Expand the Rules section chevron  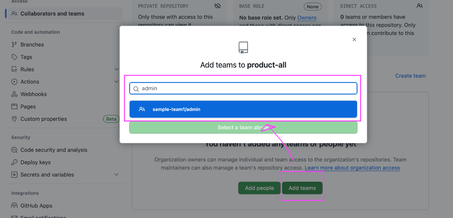tap(116, 69)
